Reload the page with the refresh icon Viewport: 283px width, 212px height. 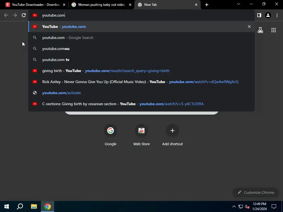pos(24,15)
